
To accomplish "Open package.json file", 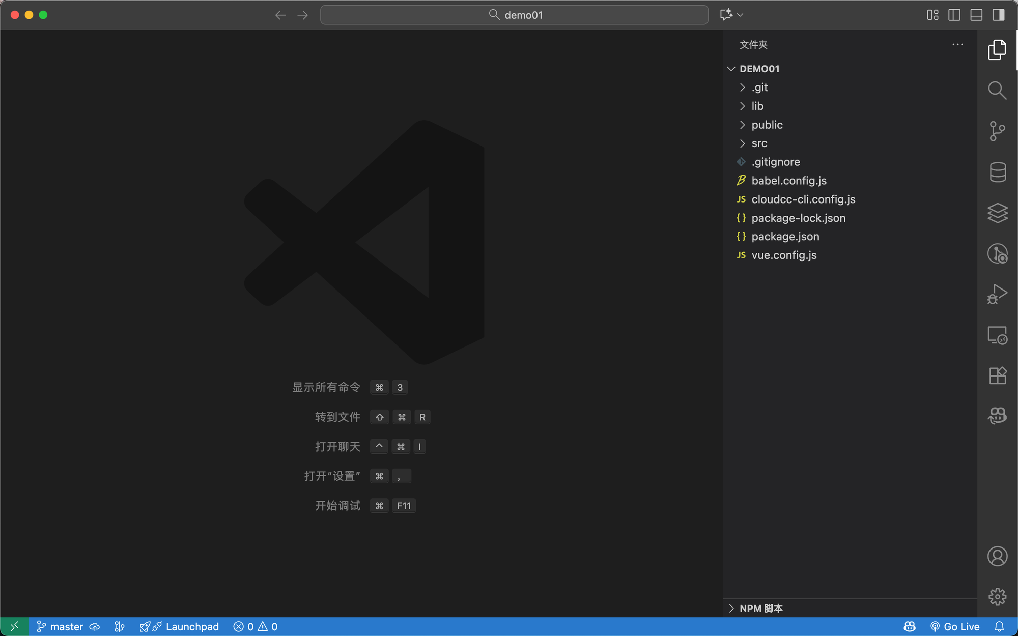I will click(785, 237).
